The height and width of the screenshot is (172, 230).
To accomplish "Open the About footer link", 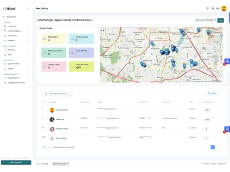I will pyautogui.click(x=207, y=164).
